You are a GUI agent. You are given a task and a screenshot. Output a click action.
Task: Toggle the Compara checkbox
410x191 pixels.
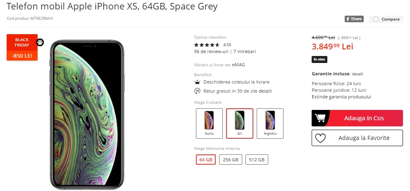376,19
